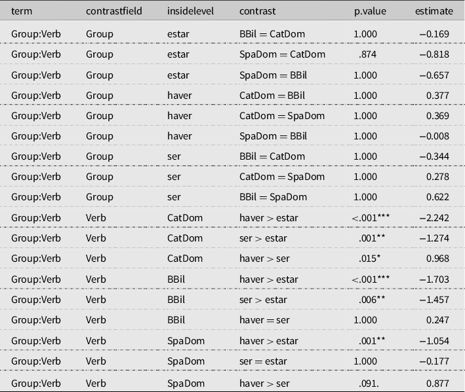Click the 'BBil = SpaDom' contrast cell
465x392 pixels.
click(x=273, y=197)
